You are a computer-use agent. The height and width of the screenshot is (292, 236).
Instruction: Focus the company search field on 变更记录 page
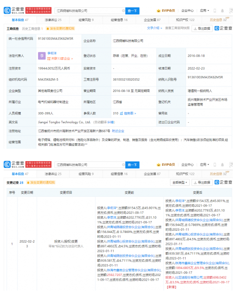tap(89, 165)
